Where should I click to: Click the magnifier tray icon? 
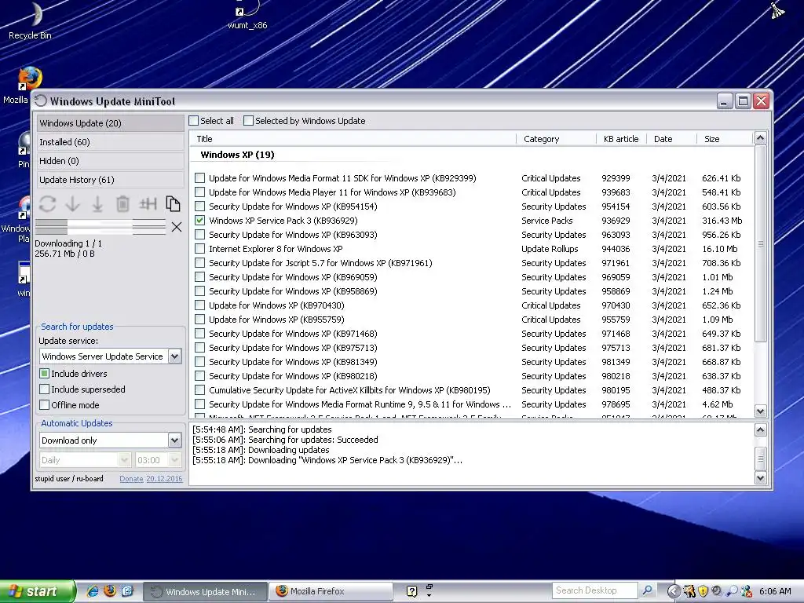(x=733, y=591)
